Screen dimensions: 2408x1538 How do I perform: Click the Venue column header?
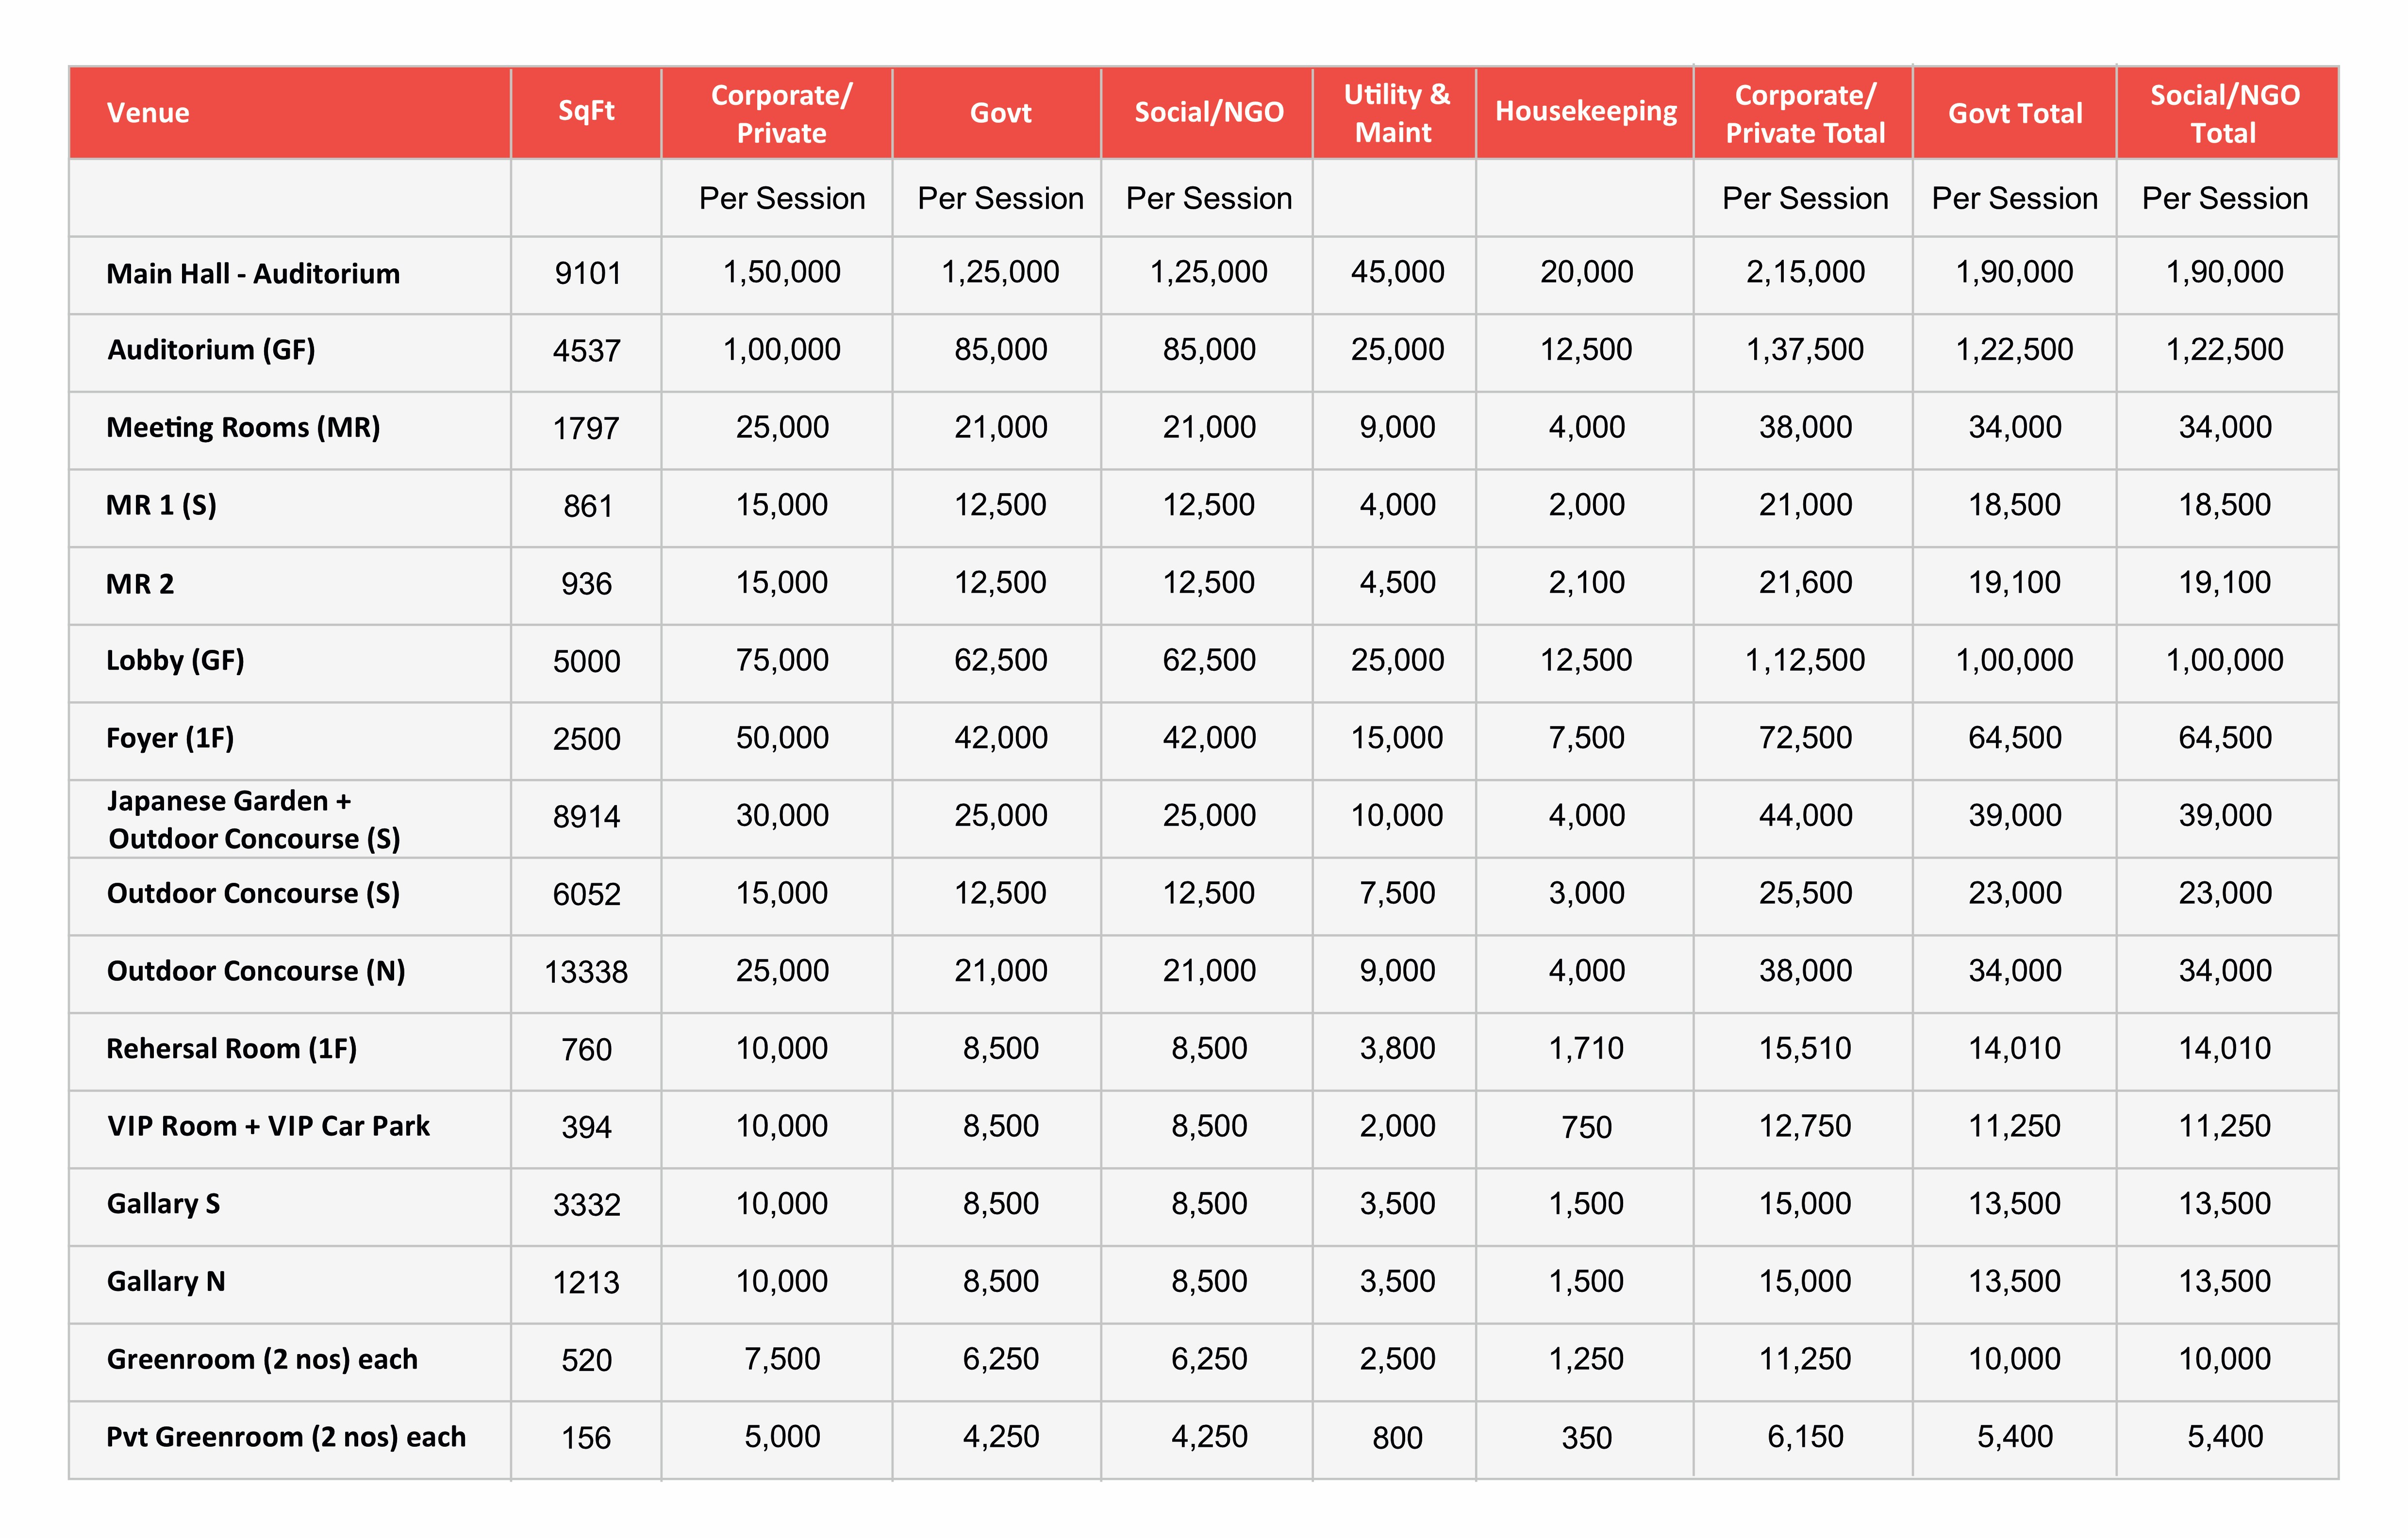(148, 113)
